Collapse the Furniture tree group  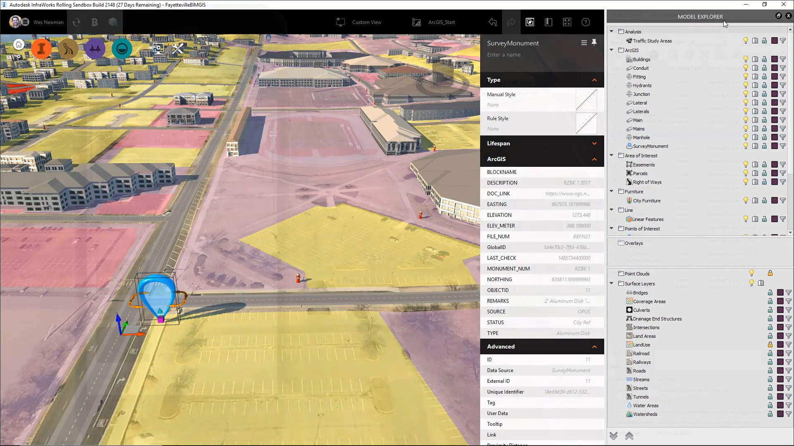click(612, 191)
